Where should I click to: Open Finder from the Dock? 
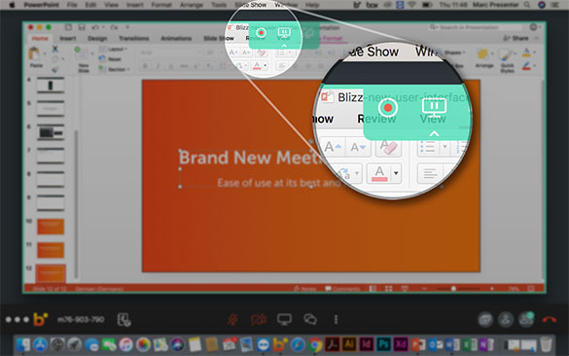coord(23,344)
